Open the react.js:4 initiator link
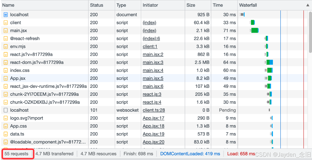Viewport: 312px width, 160px height. pos(152,102)
